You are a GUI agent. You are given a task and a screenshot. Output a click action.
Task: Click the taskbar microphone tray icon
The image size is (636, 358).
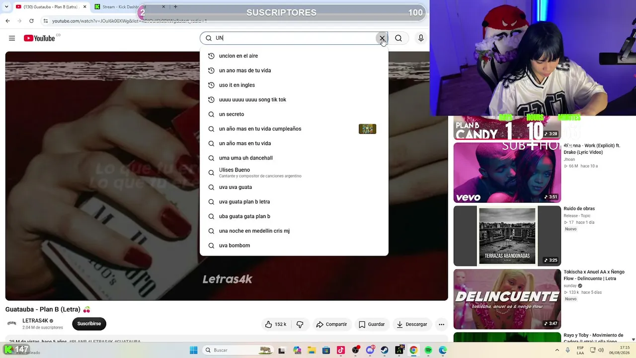(568, 350)
